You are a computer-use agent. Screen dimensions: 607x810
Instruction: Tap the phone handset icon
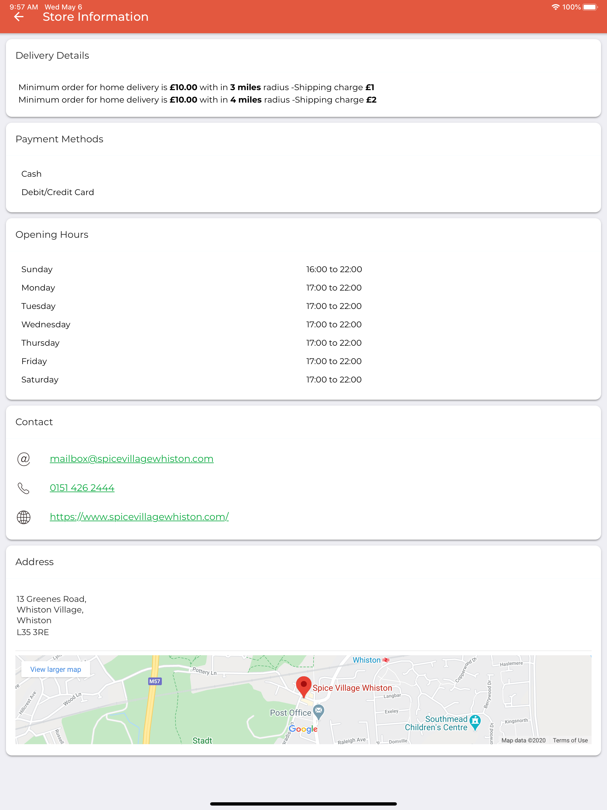24,488
